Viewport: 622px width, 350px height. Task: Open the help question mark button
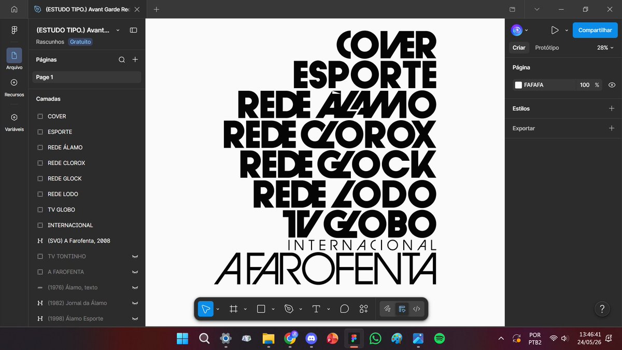click(602, 309)
